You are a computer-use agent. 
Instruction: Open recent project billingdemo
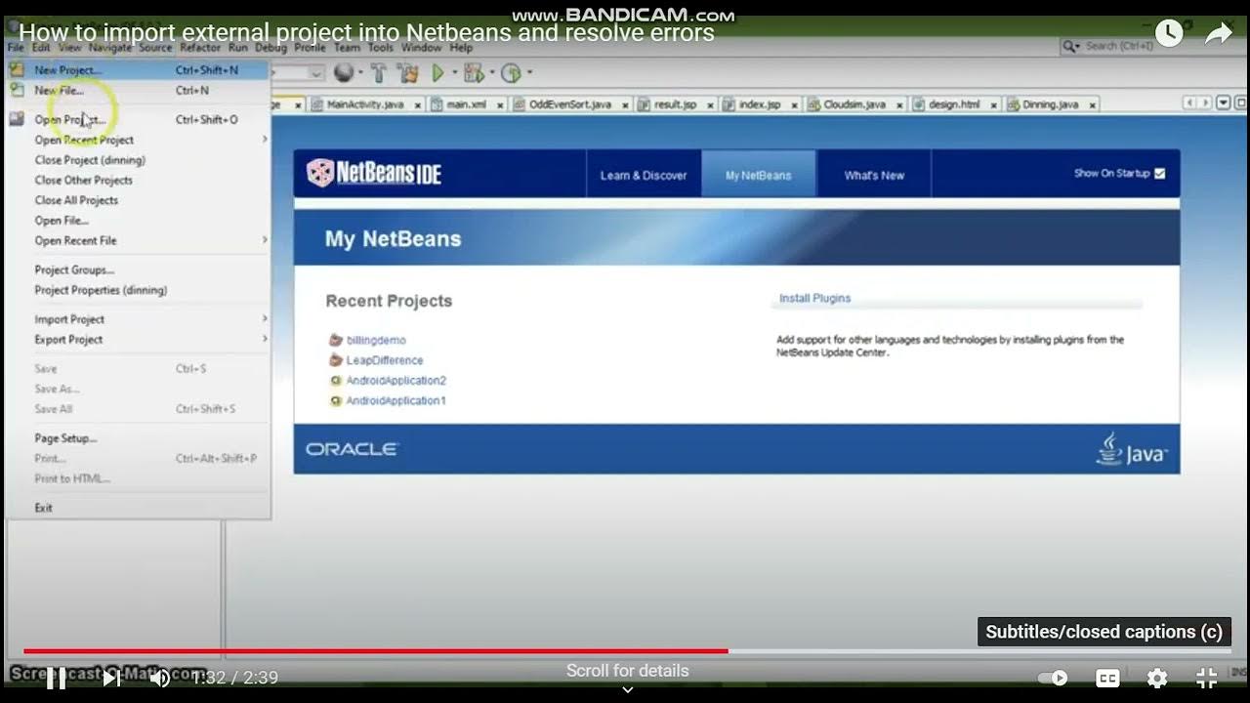[376, 340]
